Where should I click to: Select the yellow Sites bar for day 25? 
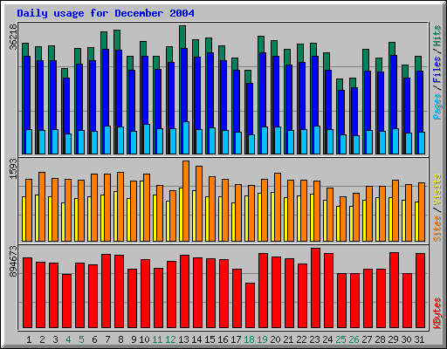(x=338, y=223)
